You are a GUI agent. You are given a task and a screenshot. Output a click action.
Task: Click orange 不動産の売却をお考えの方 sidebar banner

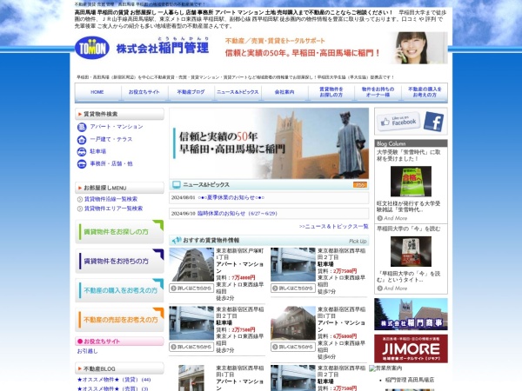[119, 319]
